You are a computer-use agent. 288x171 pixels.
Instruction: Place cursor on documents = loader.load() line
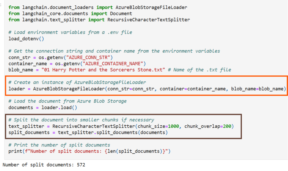[43, 107]
